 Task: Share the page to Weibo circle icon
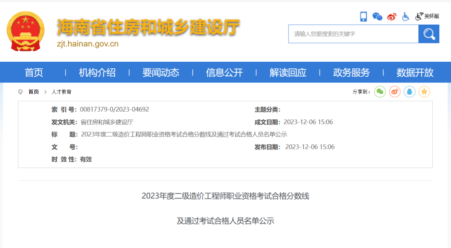click(395, 91)
